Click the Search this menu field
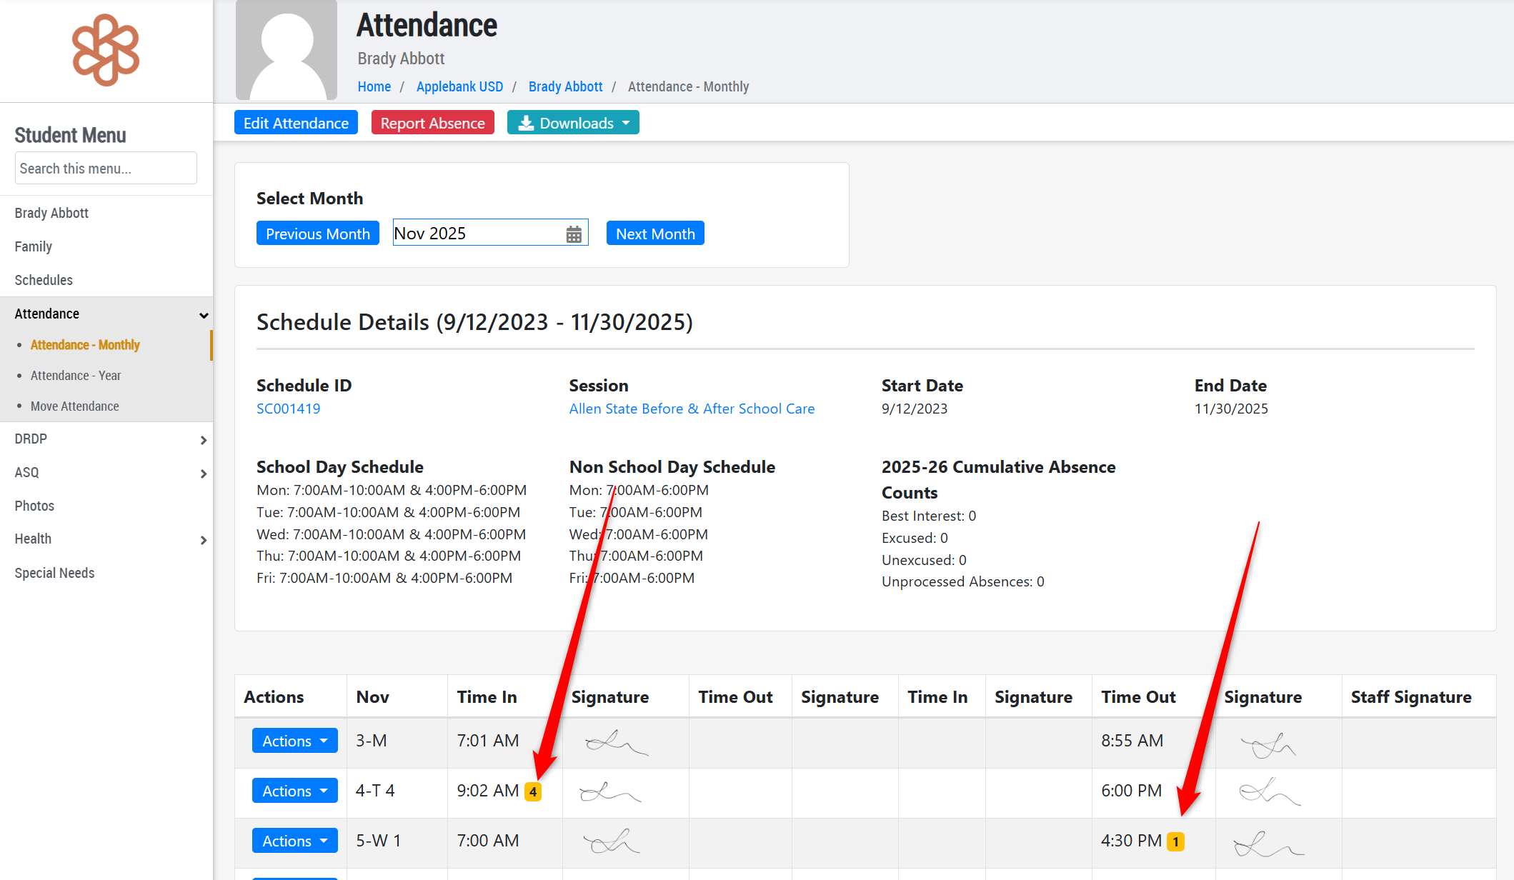1514x880 pixels. (106, 169)
